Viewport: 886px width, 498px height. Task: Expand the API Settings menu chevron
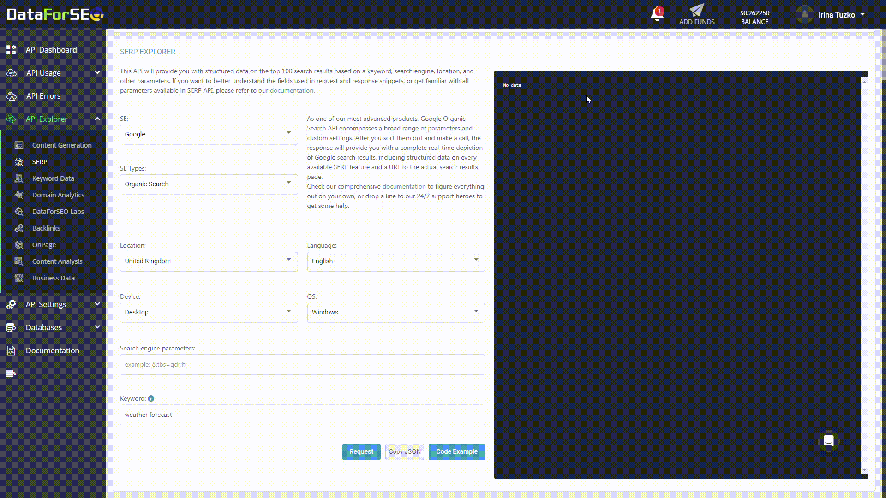coord(97,304)
